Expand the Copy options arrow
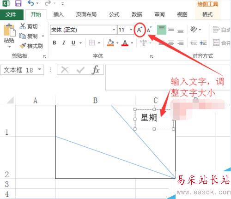The height and width of the screenshot is (199, 231). pos(43,36)
